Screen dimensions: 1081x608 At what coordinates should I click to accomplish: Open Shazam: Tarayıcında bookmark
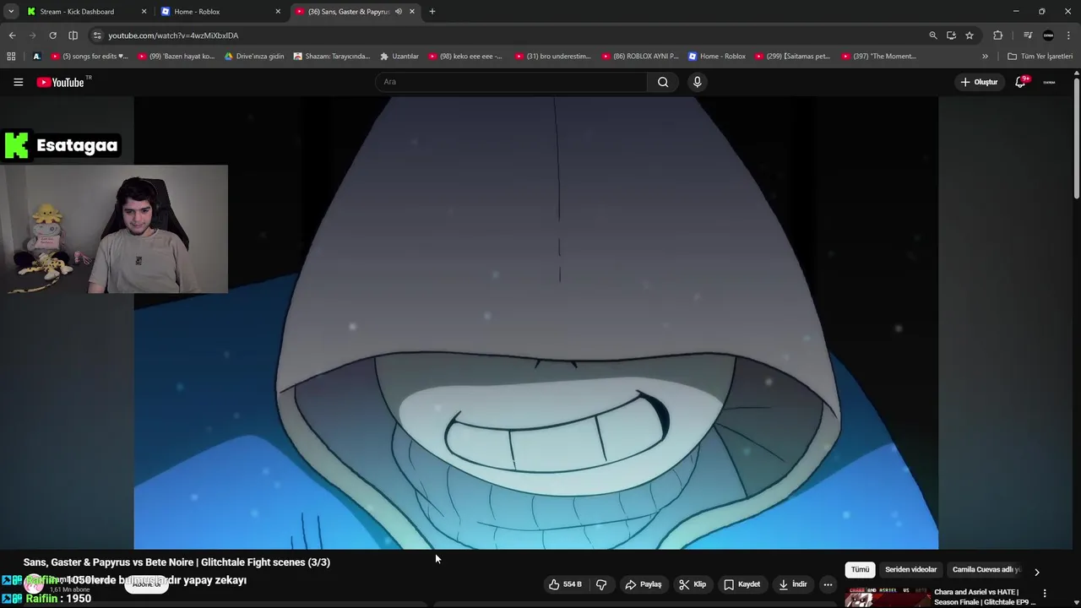[331, 57]
